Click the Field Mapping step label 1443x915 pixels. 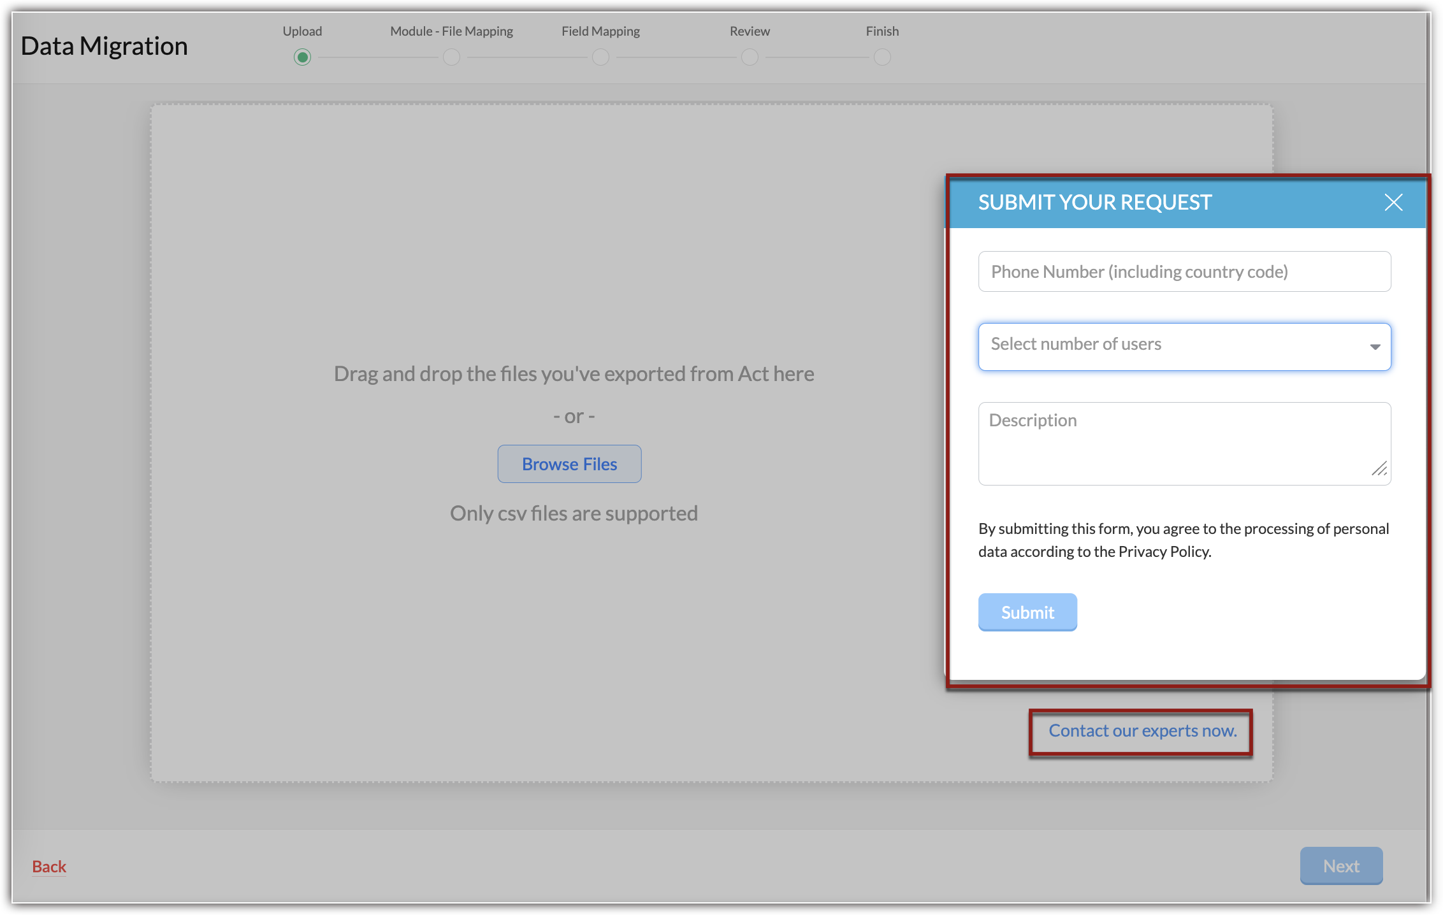coord(600,31)
